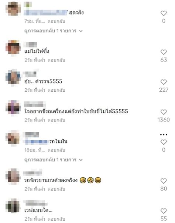Like the 'สุดจริง' comment
Screen dimensions: 175x223
point(164,13)
